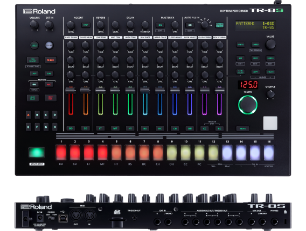Tap the white square pad above SCATTER
The height and width of the screenshot is (231, 306).
(x=270, y=123)
